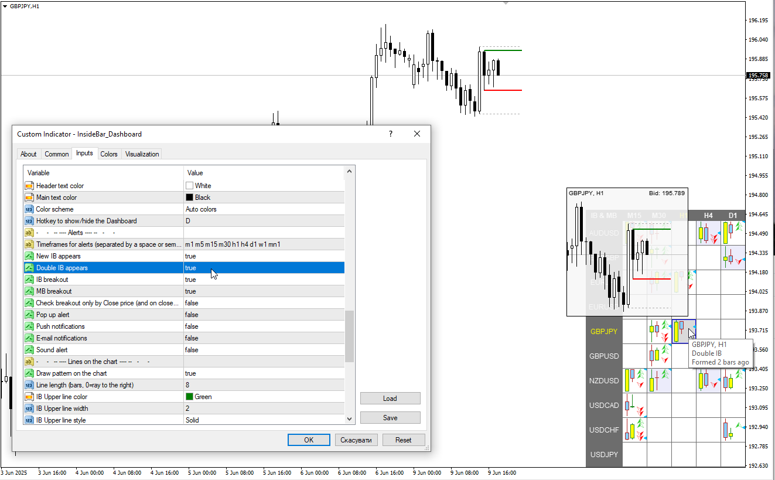This screenshot has height=480, width=775.
Task: Click the icon beside Line length variable
Action: (29, 385)
